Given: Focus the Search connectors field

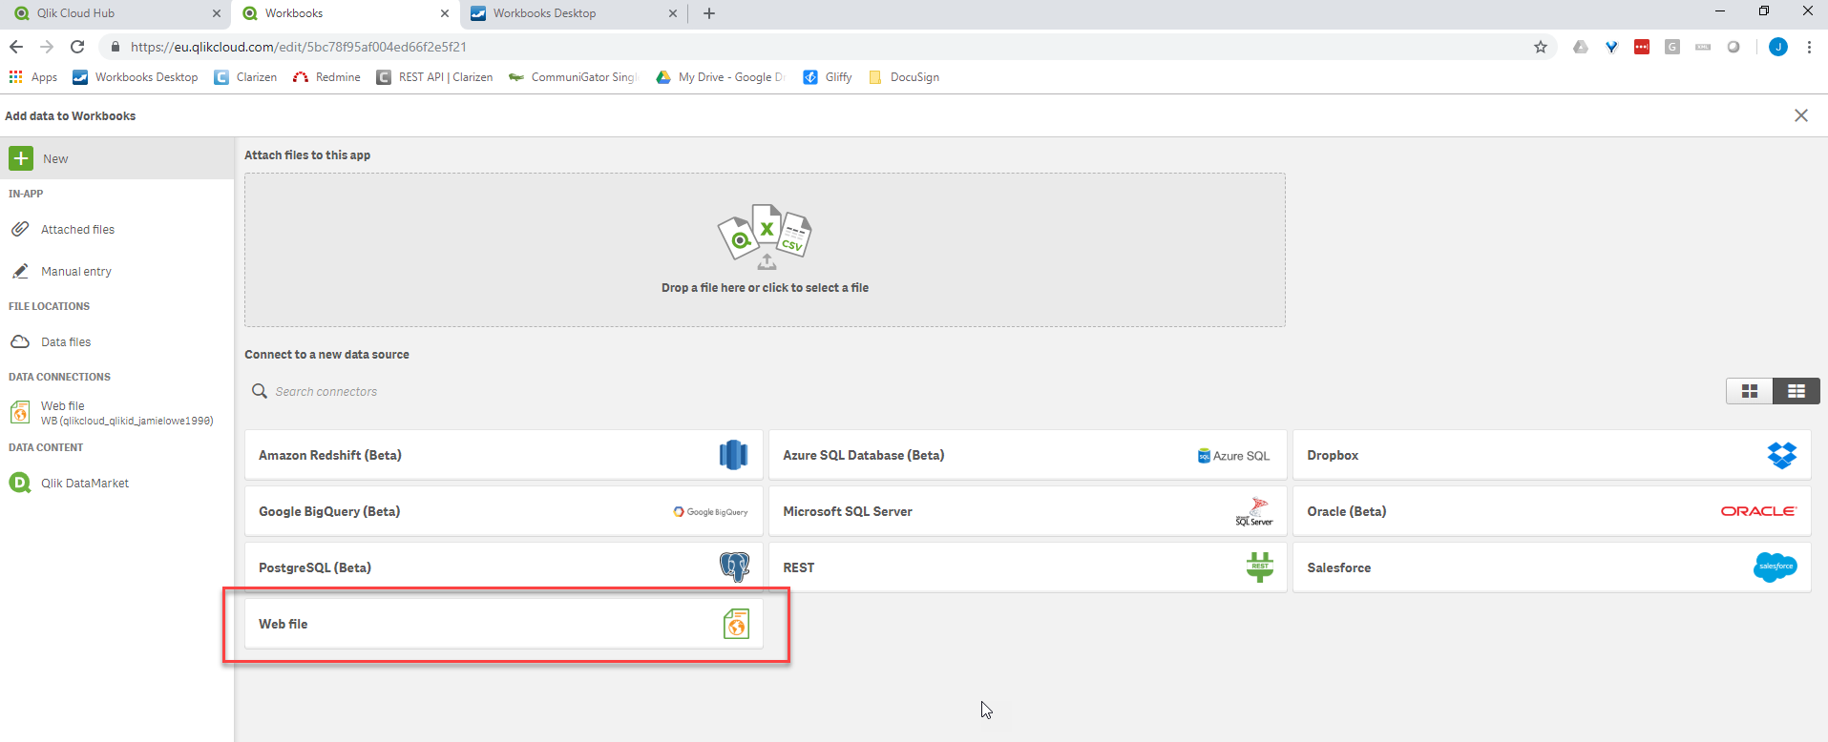Looking at the screenshot, I should (x=326, y=392).
